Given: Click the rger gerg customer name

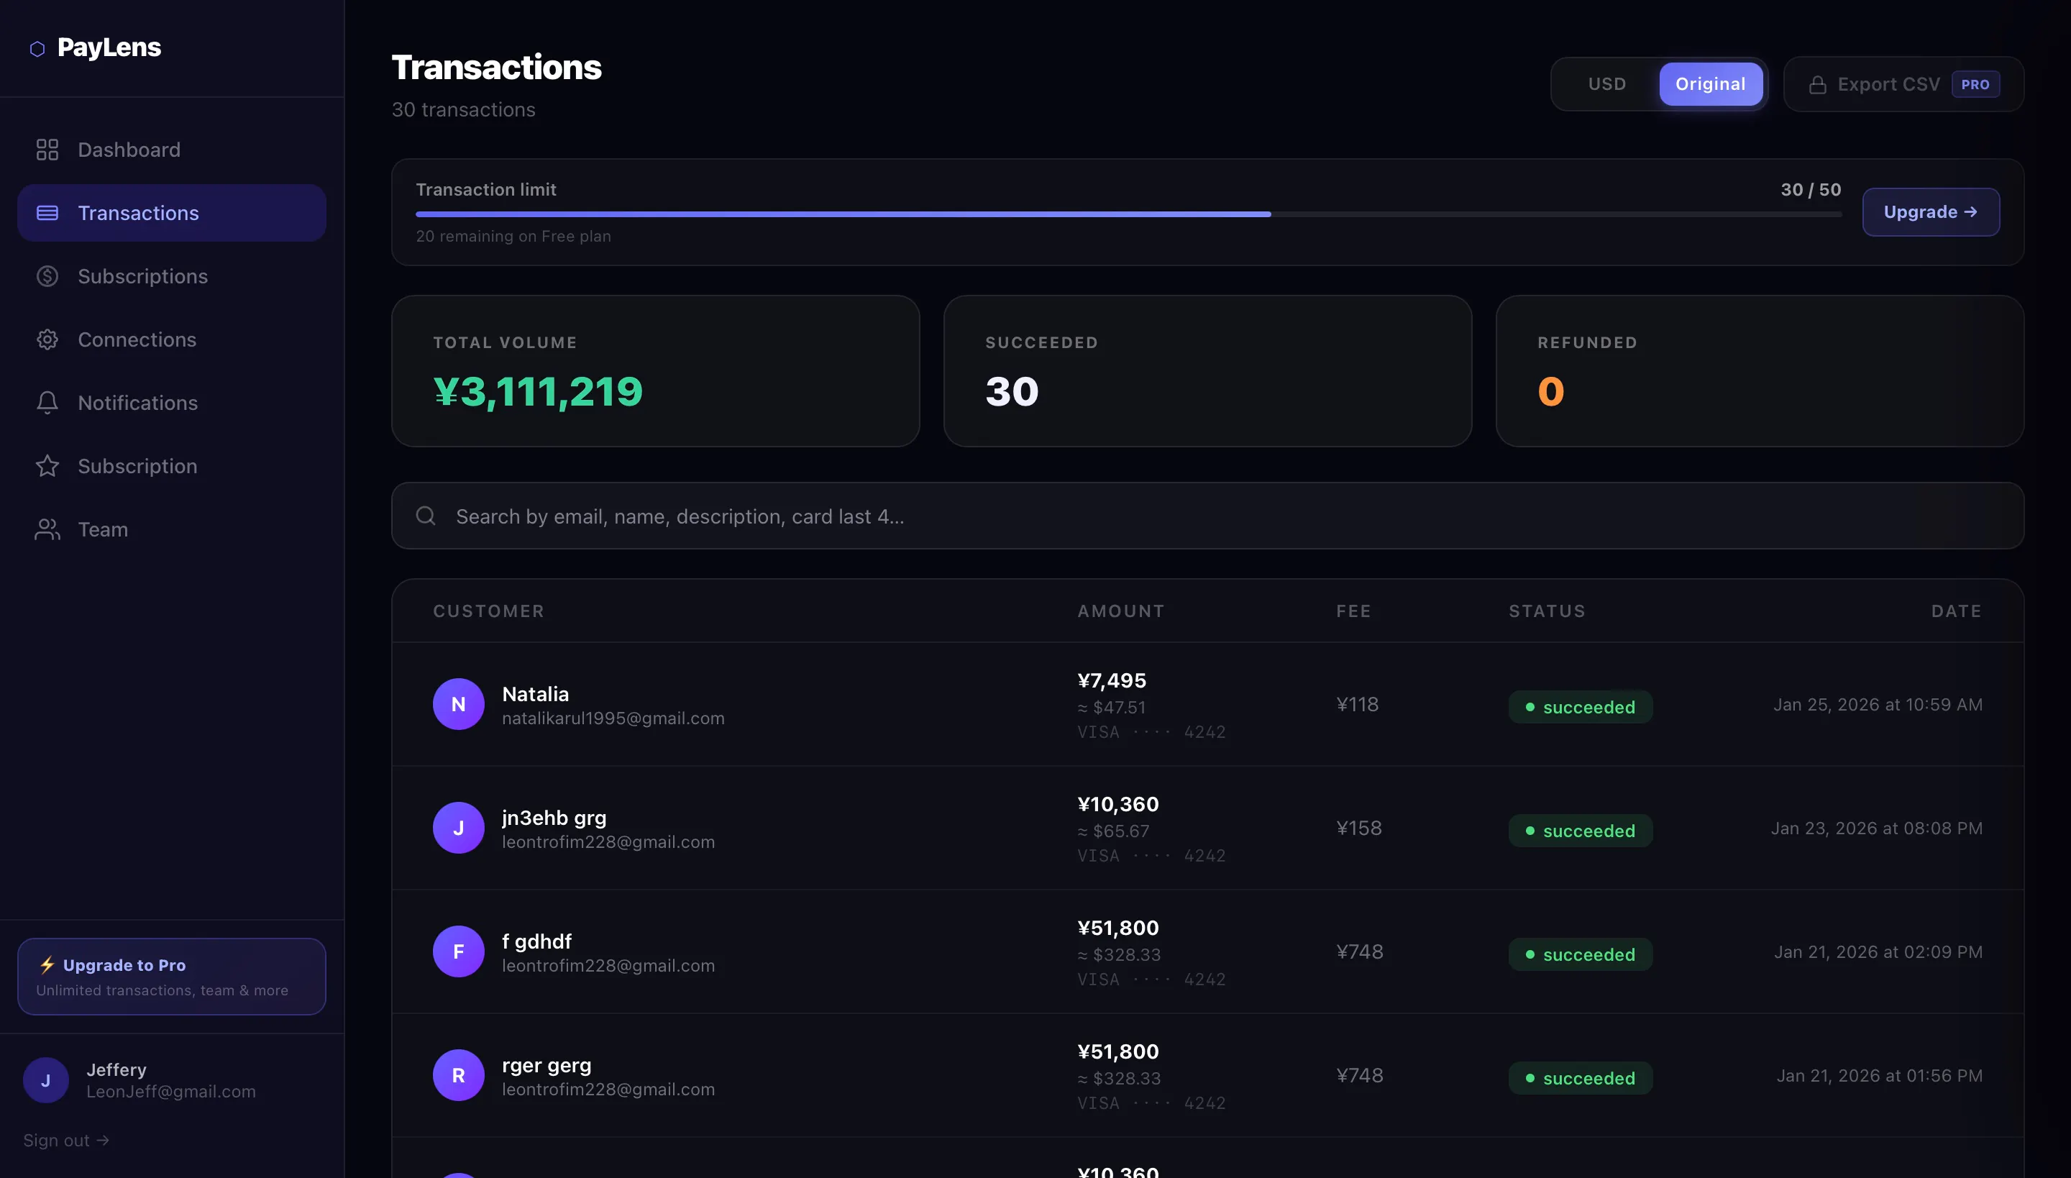Looking at the screenshot, I should [x=547, y=1066].
